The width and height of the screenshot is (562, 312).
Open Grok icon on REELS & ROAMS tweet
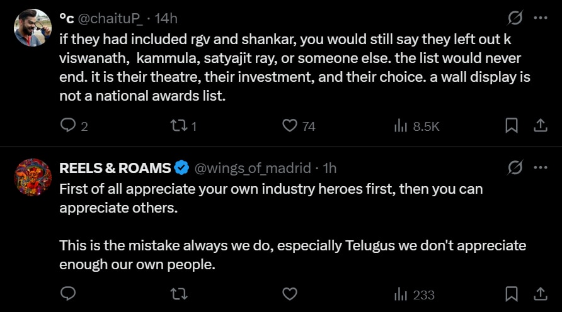coord(515,168)
